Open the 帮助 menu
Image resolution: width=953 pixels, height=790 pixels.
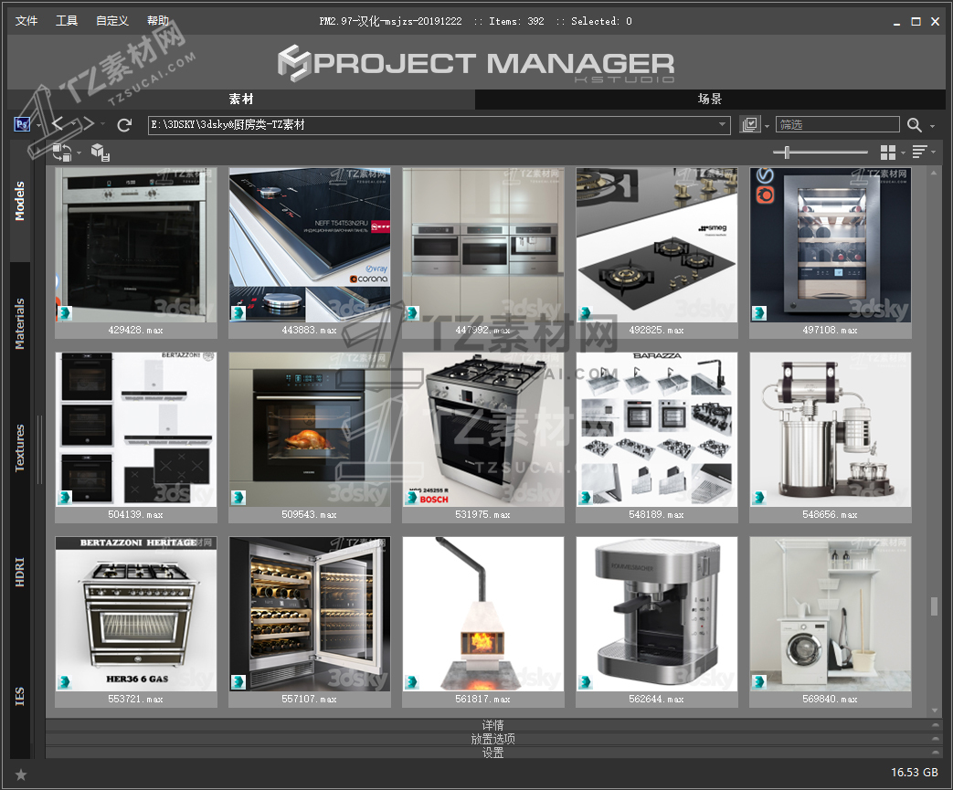pyautogui.click(x=158, y=21)
